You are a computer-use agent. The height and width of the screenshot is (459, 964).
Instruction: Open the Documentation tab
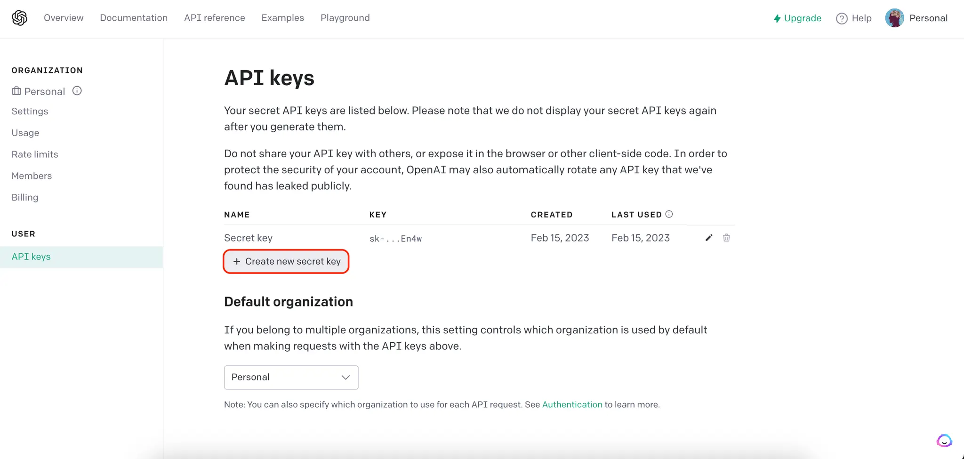pyautogui.click(x=134, y=18)
